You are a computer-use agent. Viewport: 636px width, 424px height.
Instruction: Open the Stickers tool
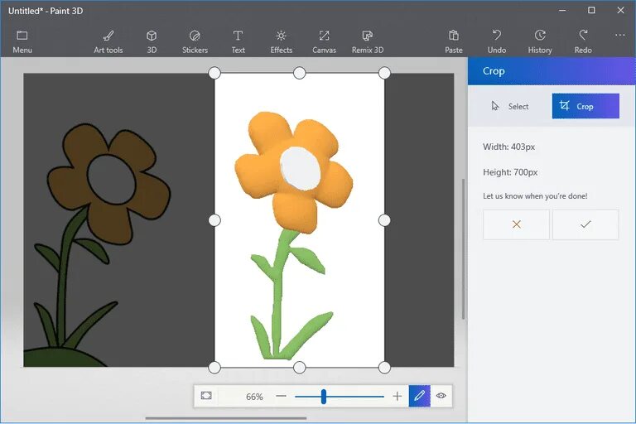195,41
